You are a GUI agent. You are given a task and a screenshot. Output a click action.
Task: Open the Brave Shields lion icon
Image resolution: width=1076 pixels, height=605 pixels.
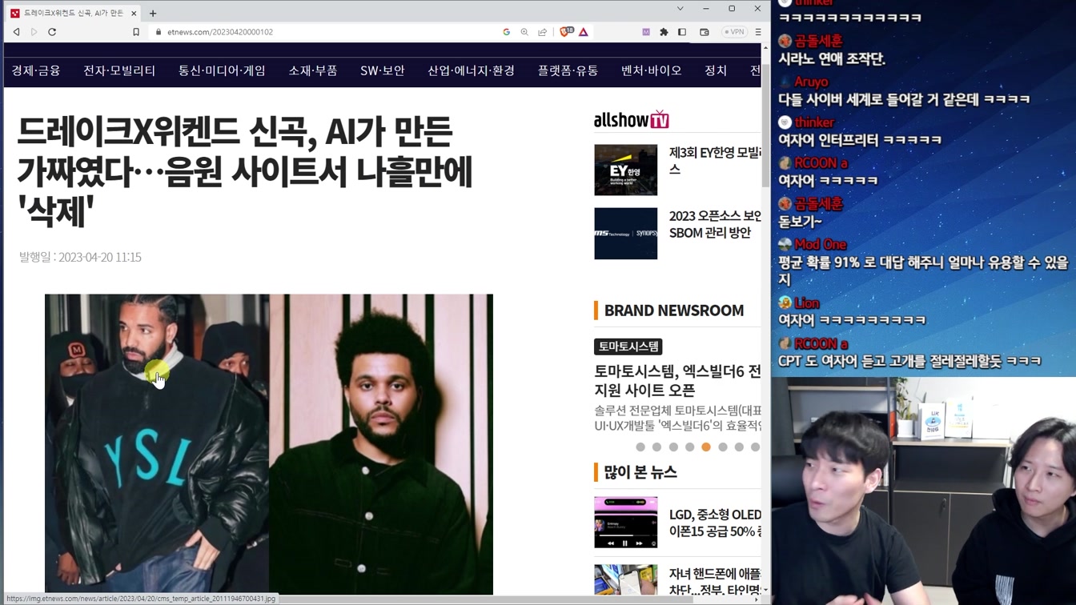pos(566,32)
